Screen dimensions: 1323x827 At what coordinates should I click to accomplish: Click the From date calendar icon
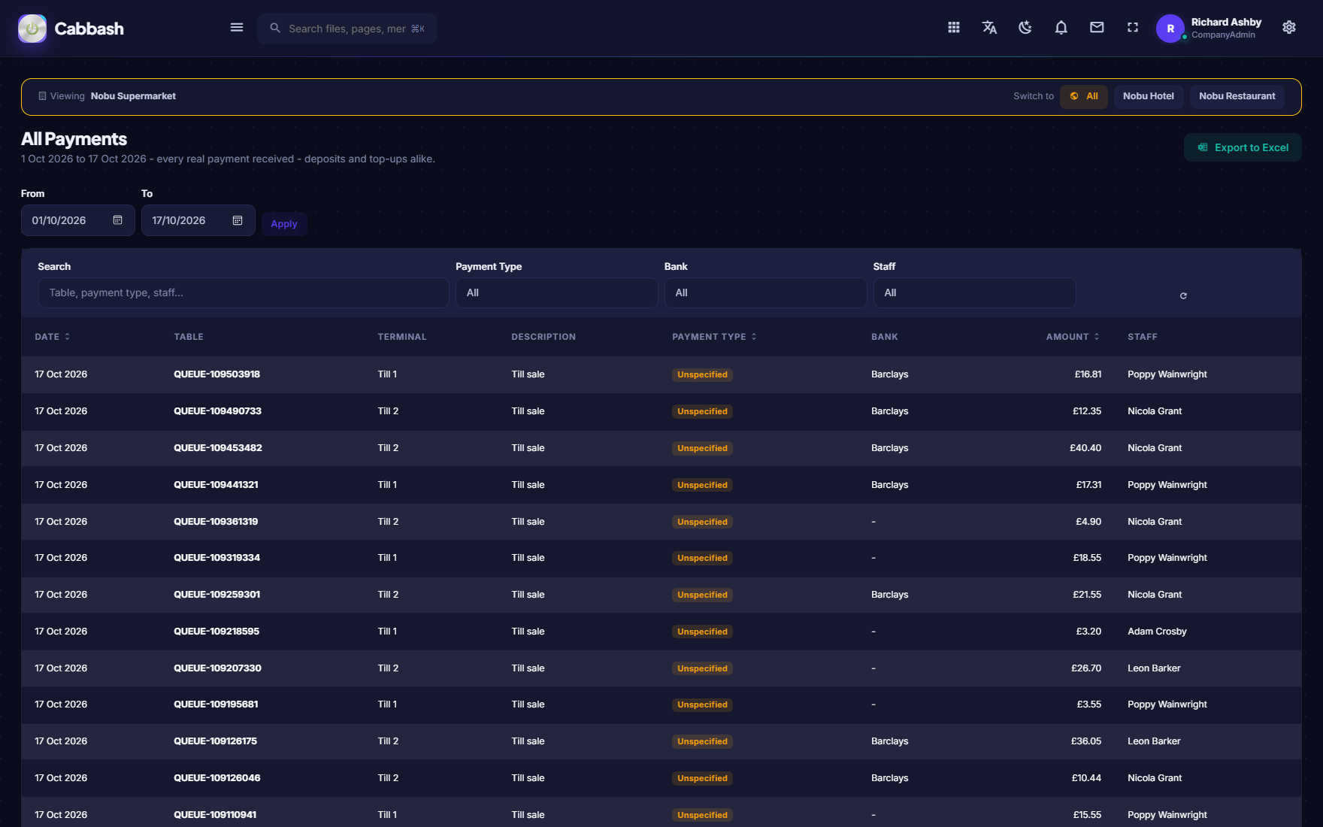[117, 220]
